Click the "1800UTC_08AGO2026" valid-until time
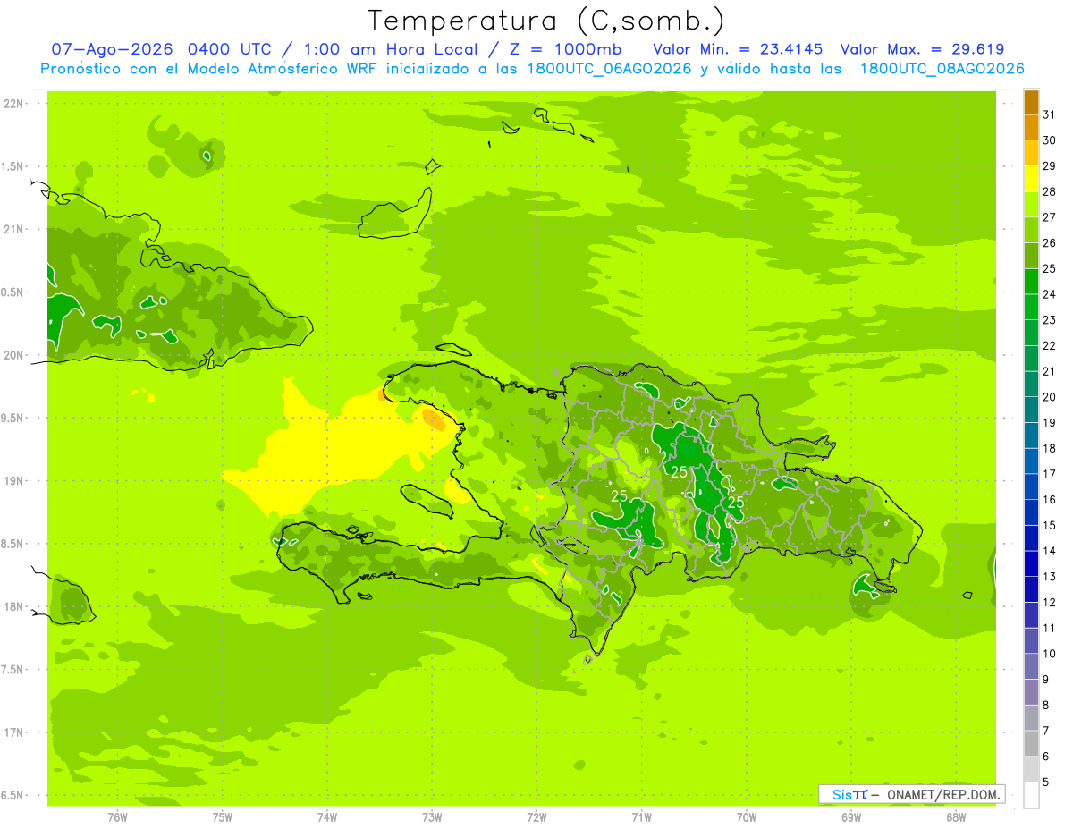1073x829 pixels. tap(942, 69)
